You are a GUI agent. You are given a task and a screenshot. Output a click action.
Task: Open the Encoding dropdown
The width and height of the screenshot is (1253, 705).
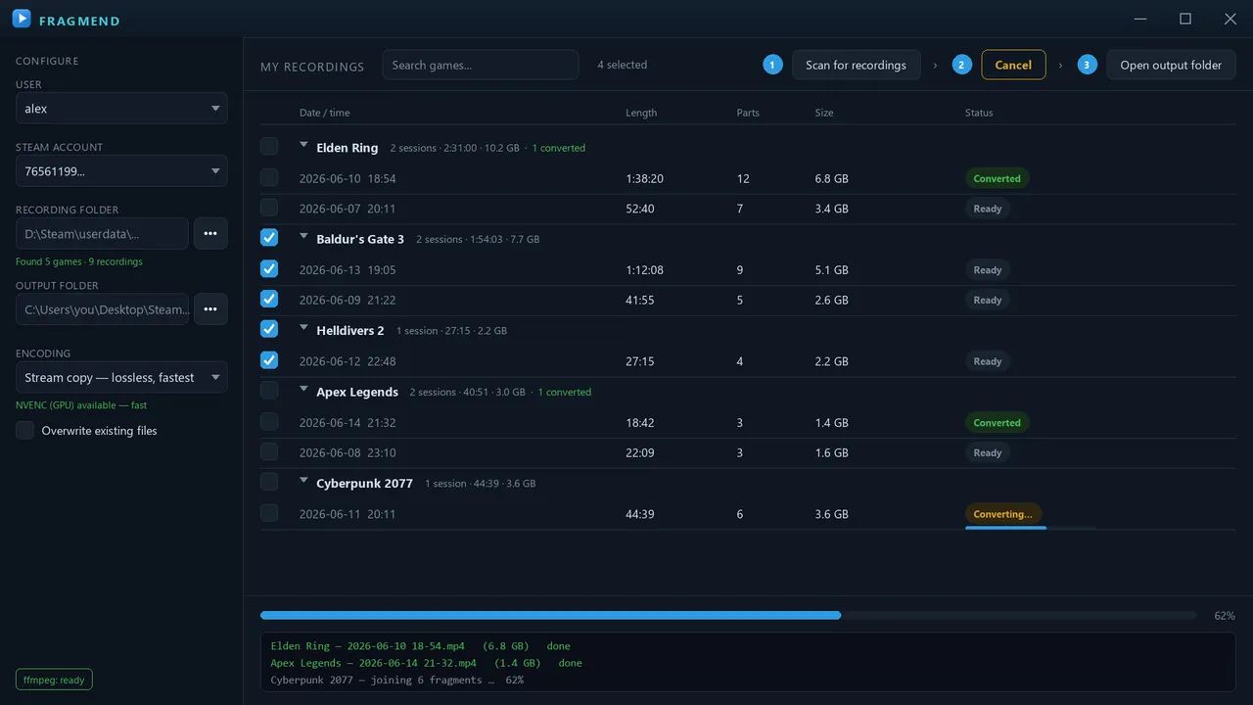[x=121, y=377]
